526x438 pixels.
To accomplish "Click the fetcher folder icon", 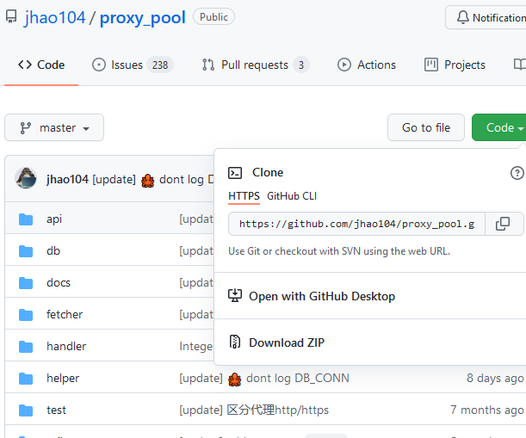I will click(26, 315).
